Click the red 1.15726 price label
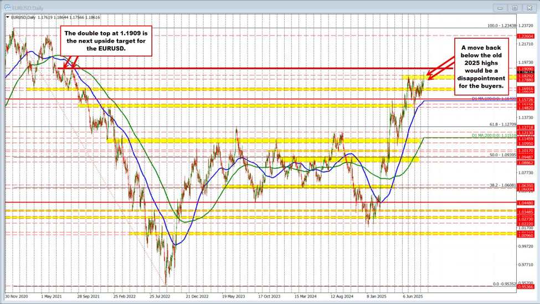 [x=525, y=100]
